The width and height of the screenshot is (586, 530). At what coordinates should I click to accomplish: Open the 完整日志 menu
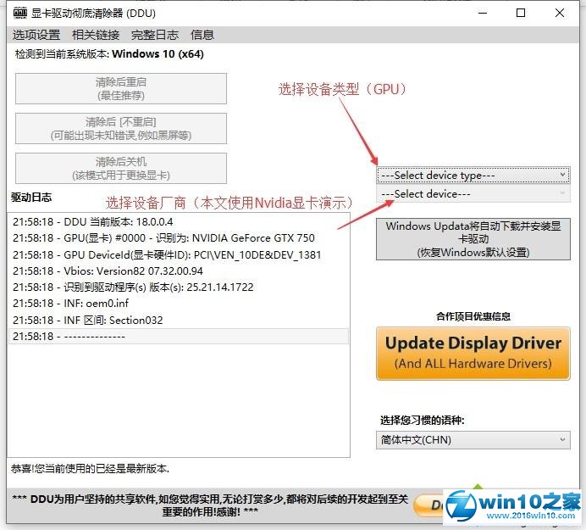click(155, 35)
